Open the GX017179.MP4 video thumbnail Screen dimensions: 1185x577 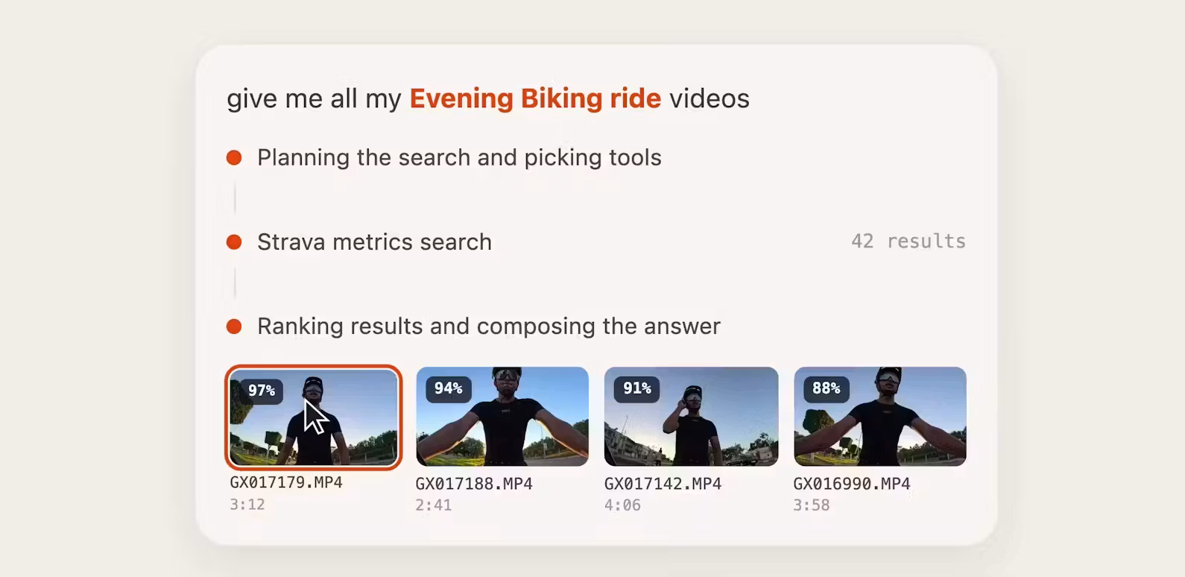313,417
